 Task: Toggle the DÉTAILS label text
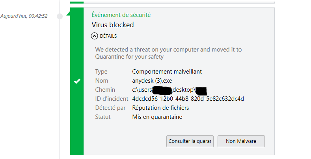[108, 36]
